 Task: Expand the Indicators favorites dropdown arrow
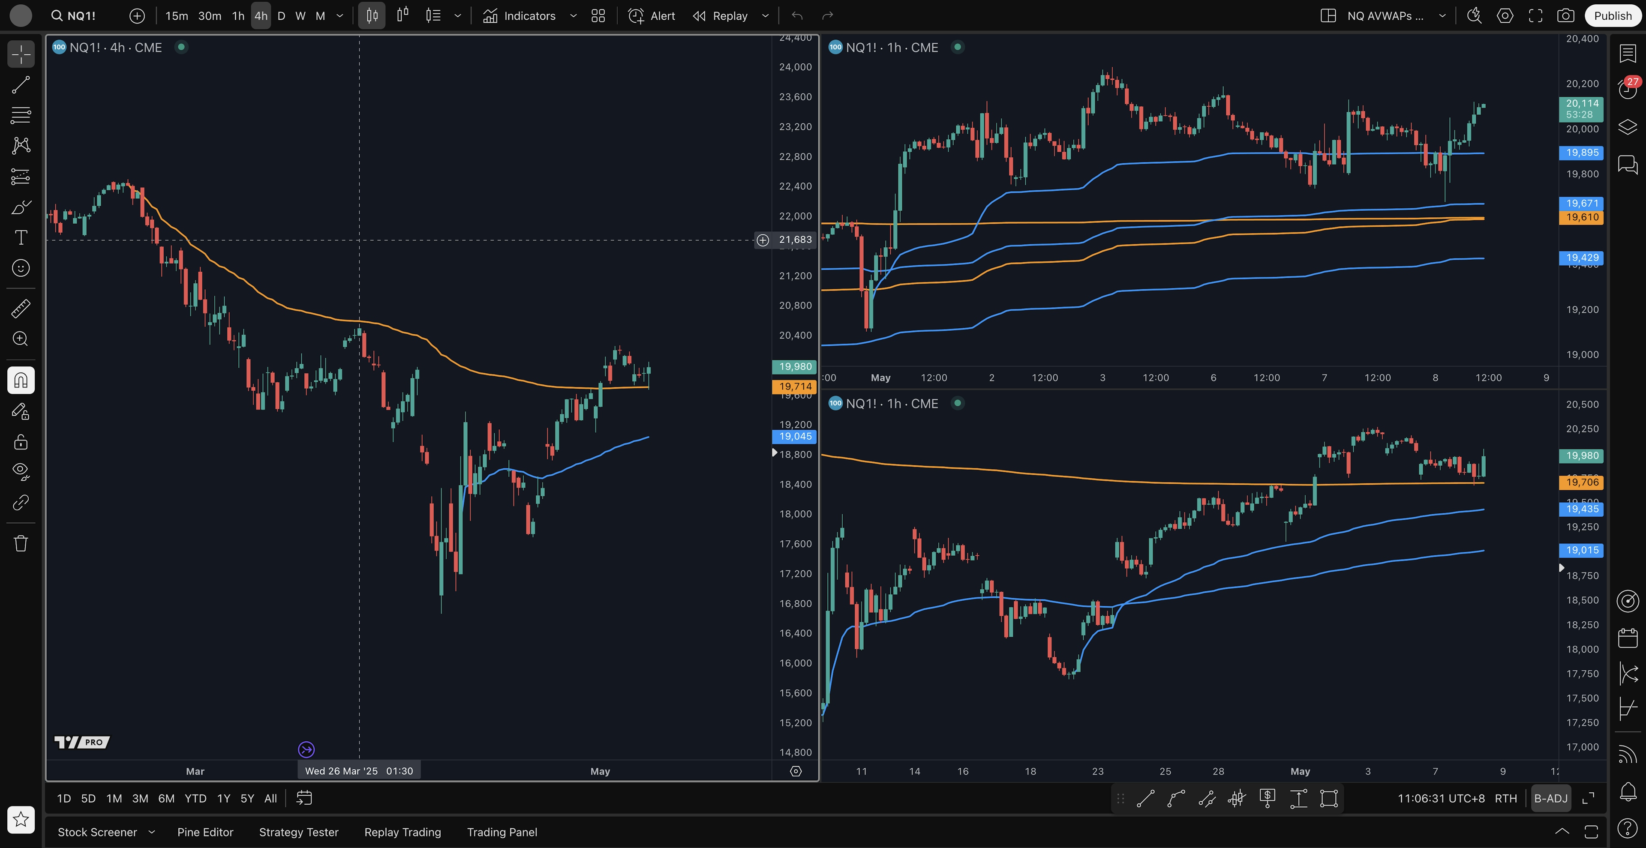573,16
